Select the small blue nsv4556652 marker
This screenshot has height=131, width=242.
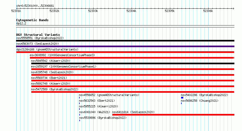pyautogui.click(x=79, y=98)
